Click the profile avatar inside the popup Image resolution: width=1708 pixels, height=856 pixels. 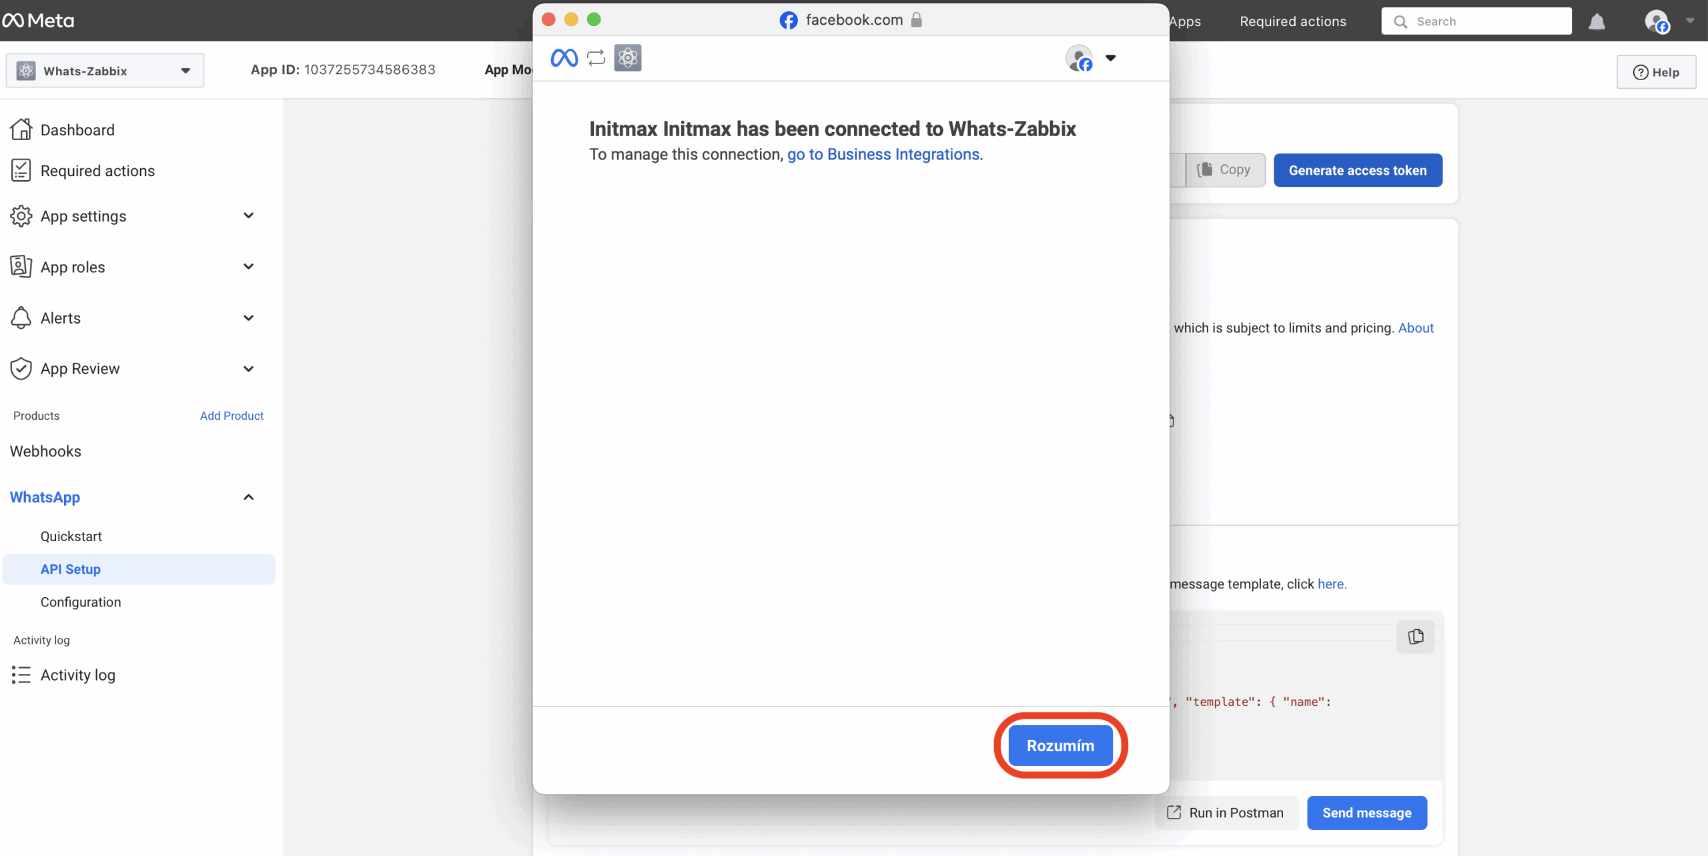(x=1079, y=58)
